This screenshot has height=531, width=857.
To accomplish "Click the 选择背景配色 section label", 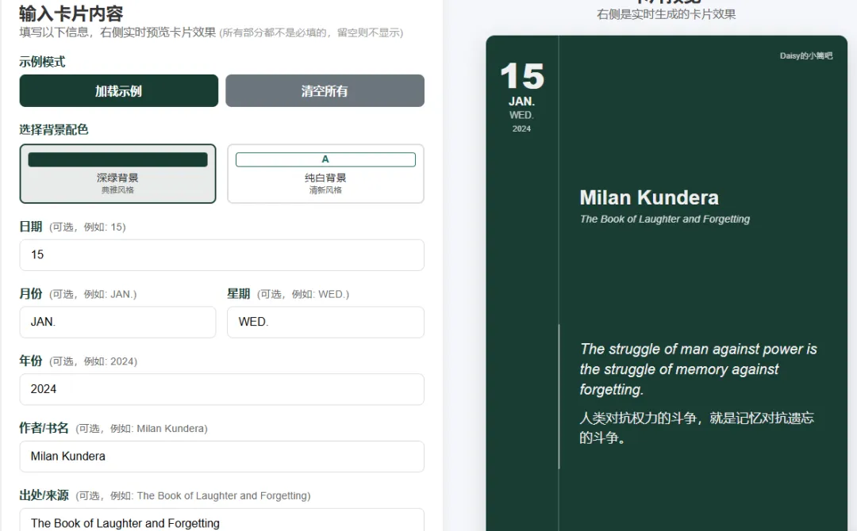I will click(54, 129).
